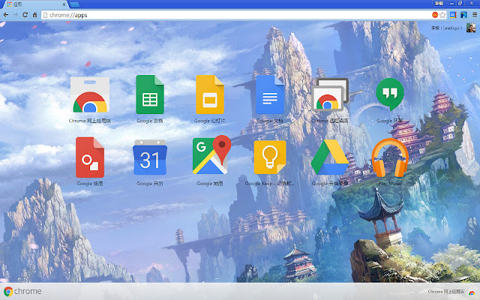Launch Google Maps app
480x300 pixels.
click(x=210, y=156)
